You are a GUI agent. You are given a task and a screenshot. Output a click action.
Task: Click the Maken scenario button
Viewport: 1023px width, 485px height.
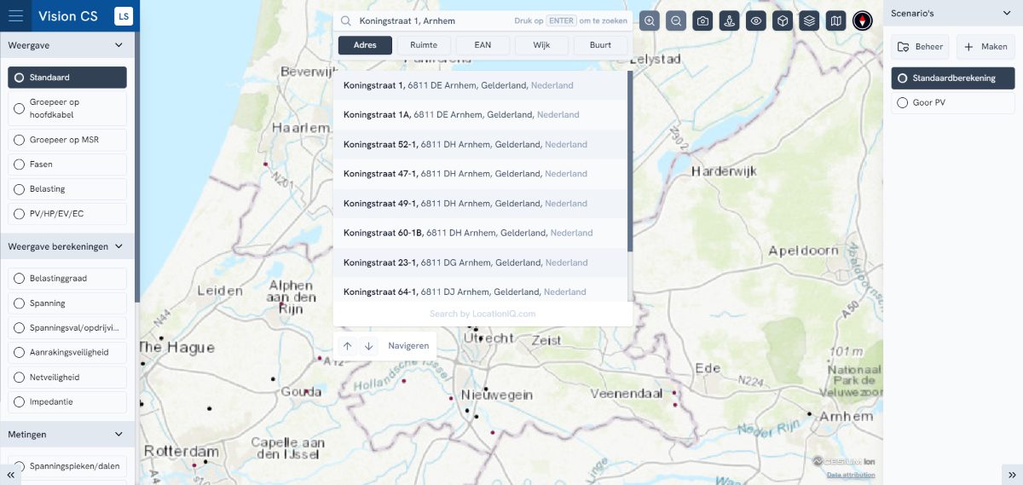click(x=985, y=47)
